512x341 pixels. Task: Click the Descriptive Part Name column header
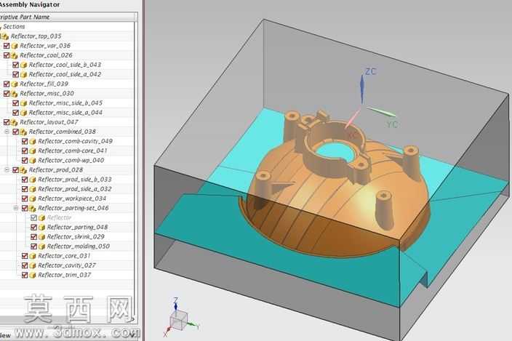pos(67,17)
